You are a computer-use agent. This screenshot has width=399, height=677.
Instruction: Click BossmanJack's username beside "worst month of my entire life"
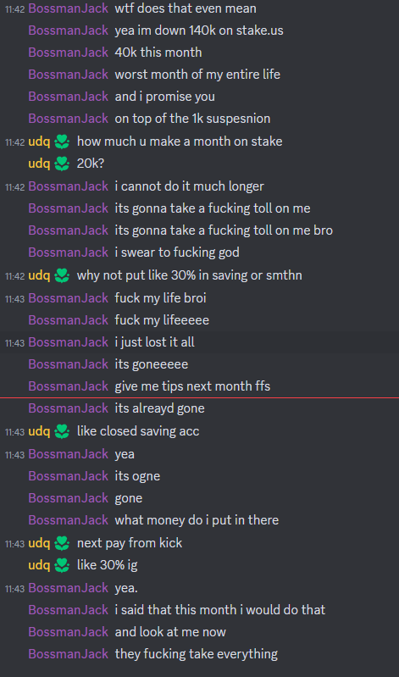pos(69,75)
